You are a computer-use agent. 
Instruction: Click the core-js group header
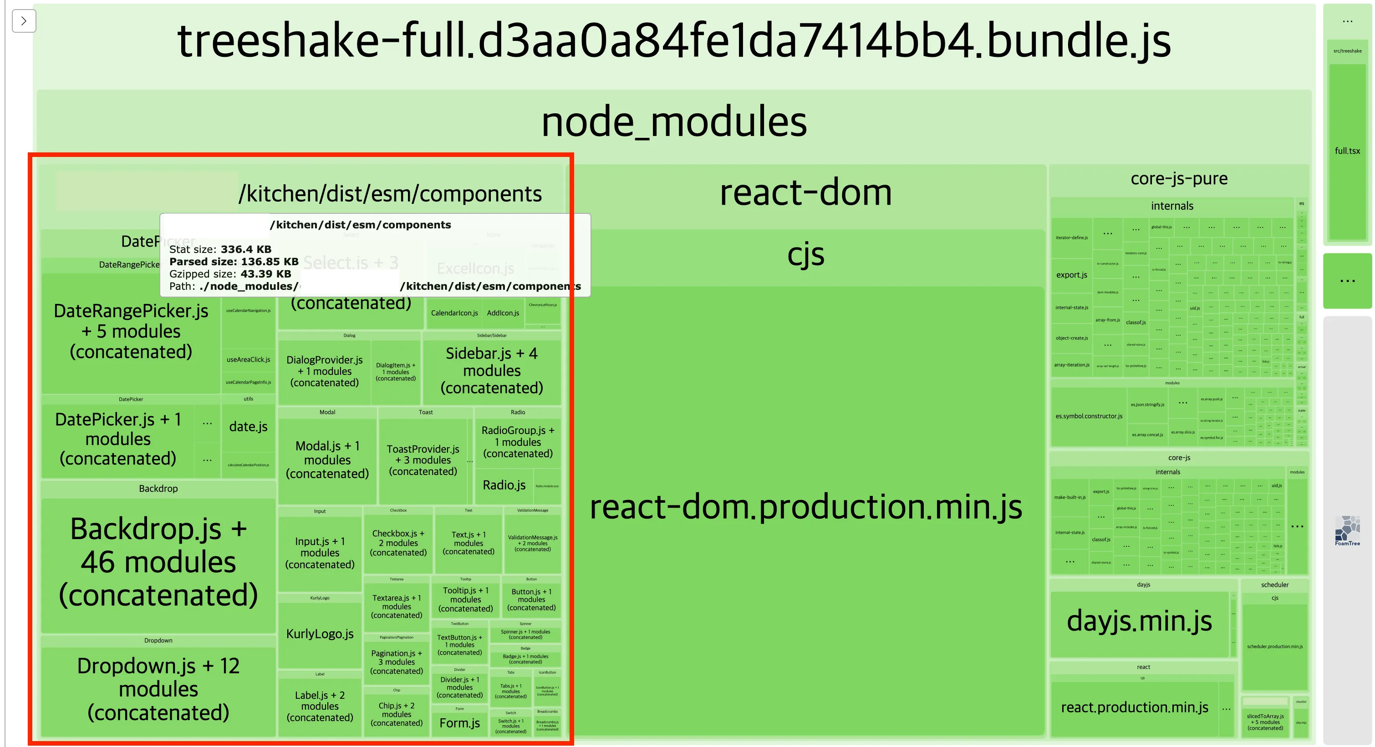click(x=1179, y=458)
